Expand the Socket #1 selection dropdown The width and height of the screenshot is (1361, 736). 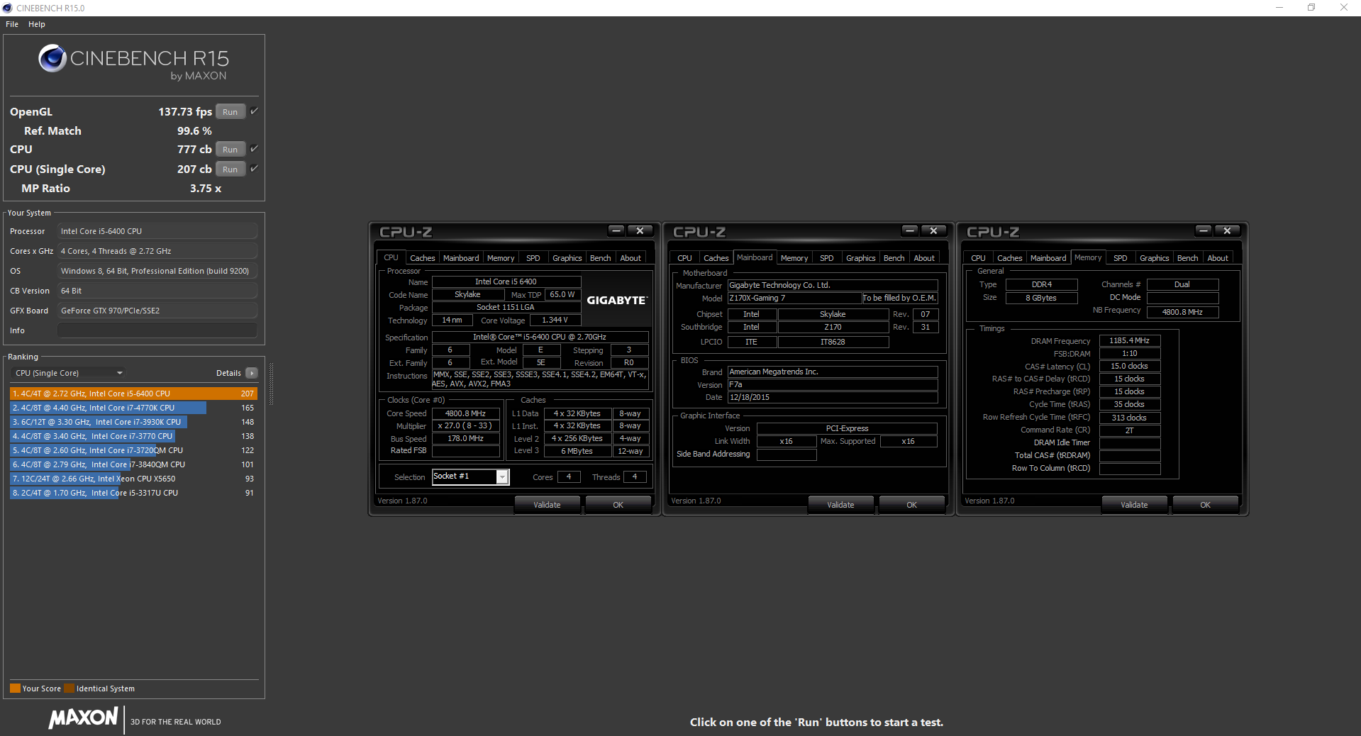click(x=502, y=477)
